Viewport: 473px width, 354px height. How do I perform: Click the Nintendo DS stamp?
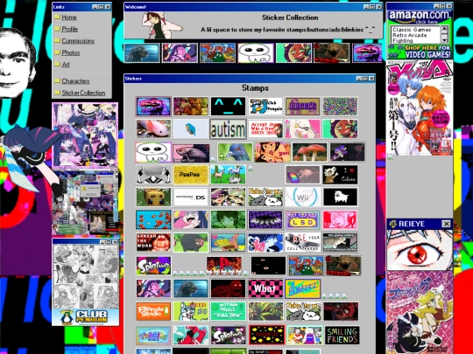tap(191, 198)
